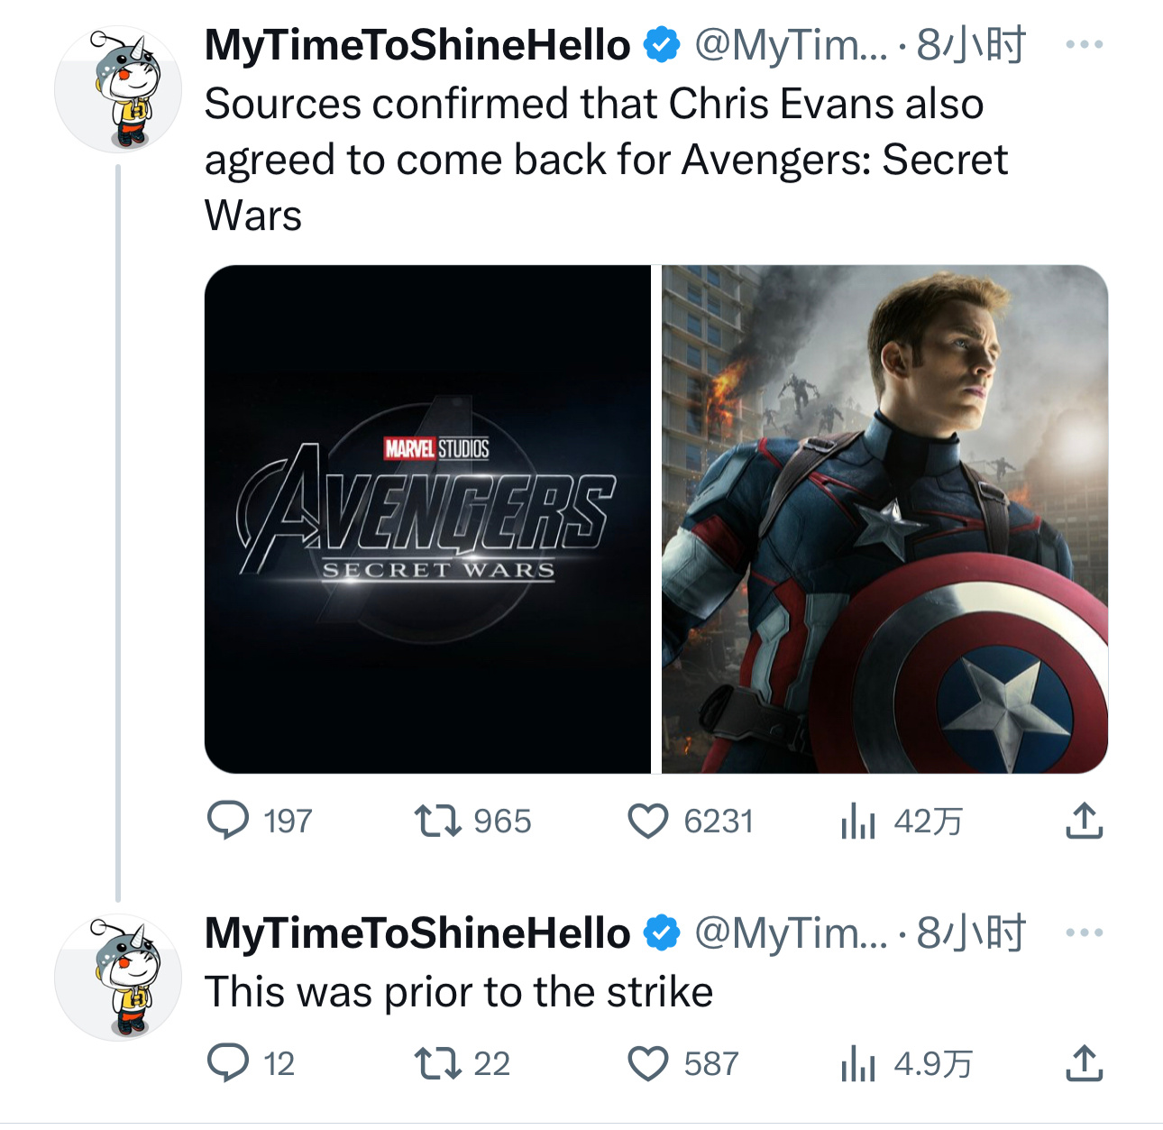Screen dimensions: 1163x1130
Task: Open the first tweet's 8小时 timestamp
Action: [x=971, y=45]
